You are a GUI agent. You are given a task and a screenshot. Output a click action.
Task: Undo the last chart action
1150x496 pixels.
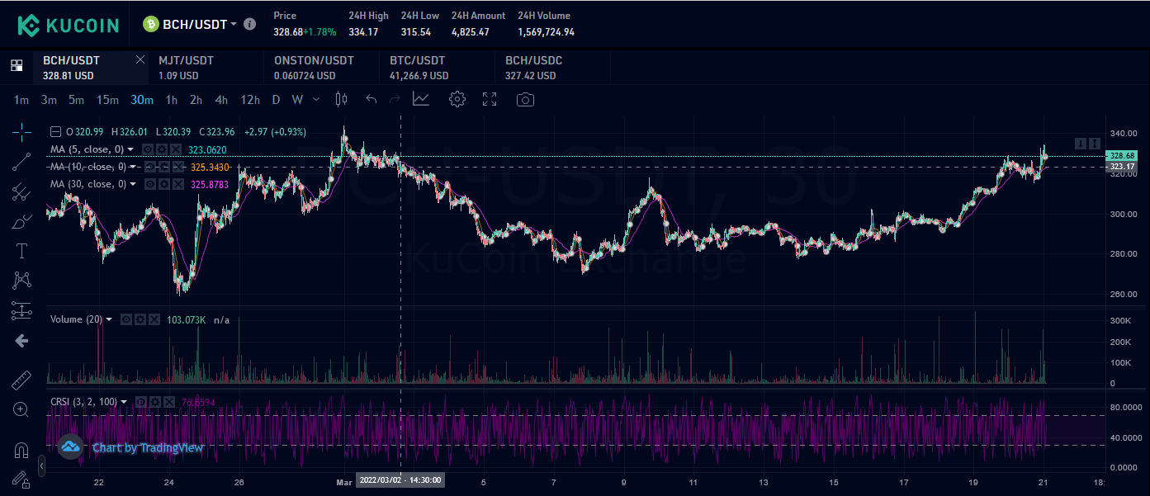[x=372, y=100]
